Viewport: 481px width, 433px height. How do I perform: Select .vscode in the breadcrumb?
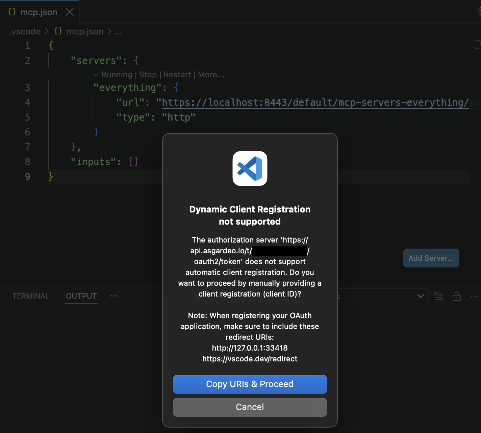point(25,31)
